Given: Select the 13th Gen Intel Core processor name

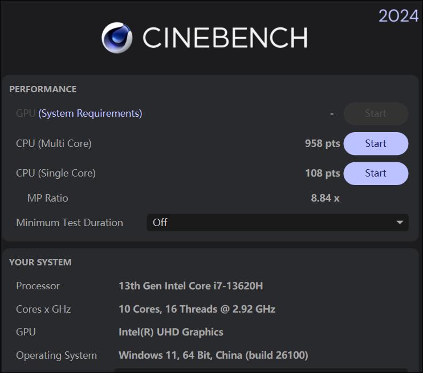Looking at the screenshot, I should pos(190,286).
